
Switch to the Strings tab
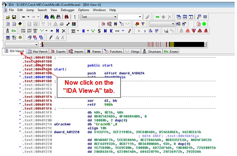[x=134, y=51]
